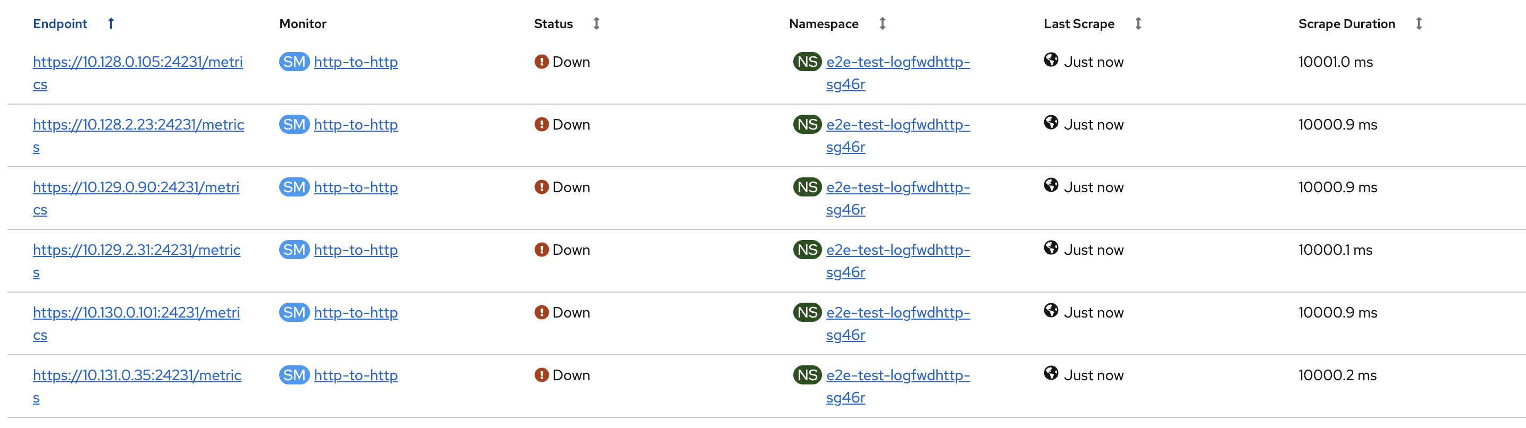Click the Scrape Duration column header
The height and width of the screenshot is (428, 1526).
point(1346,24)
